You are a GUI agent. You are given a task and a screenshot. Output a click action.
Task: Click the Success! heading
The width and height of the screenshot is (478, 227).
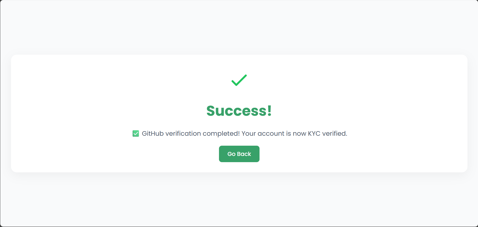coord(239,111)
